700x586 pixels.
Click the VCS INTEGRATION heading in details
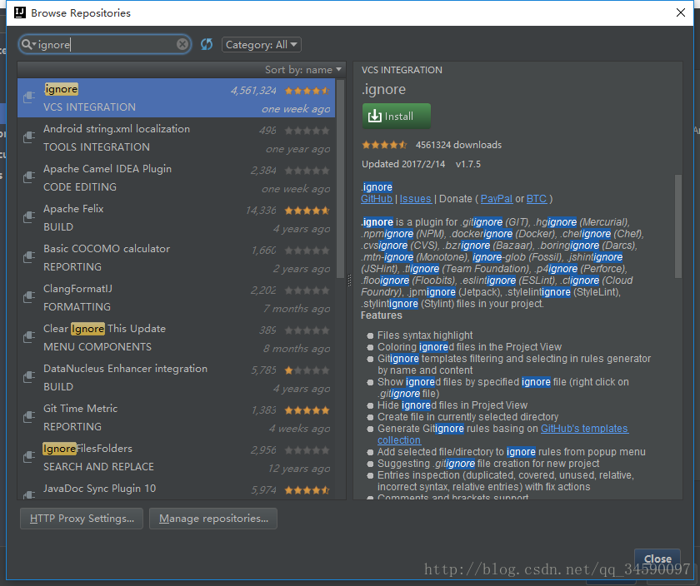coord(402,70)
